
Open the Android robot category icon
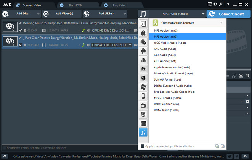(143, 51)
